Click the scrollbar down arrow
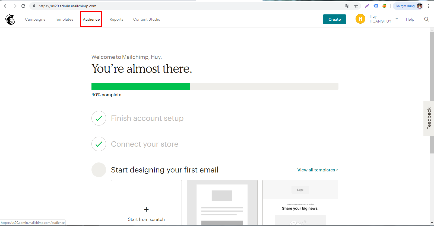Screen dimensions: 434x226 [432, 223]
